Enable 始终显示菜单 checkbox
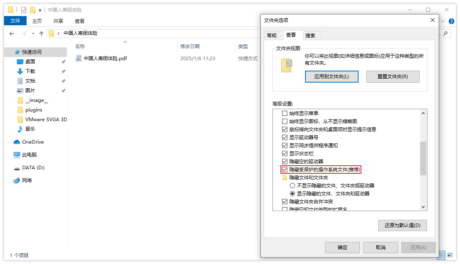This screenshot has width=460, height=264. [x=285, y=114]
